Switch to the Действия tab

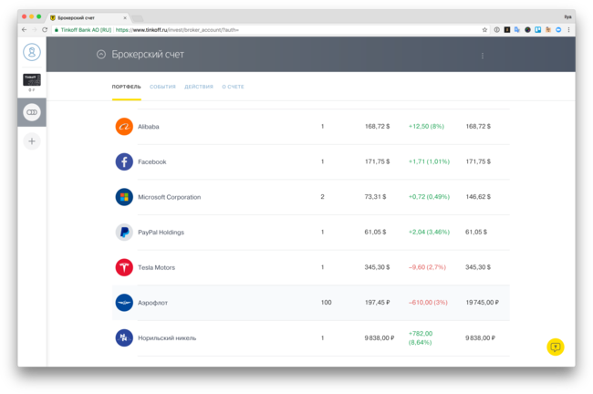(x=199, y=87)
